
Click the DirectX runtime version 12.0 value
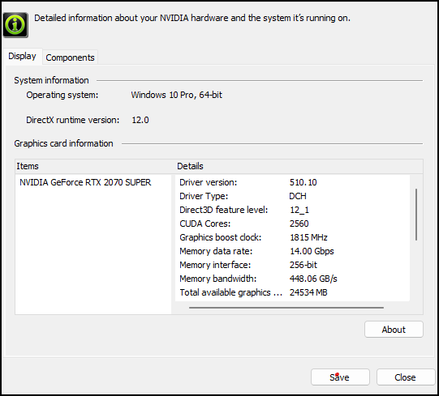[140, 120]
